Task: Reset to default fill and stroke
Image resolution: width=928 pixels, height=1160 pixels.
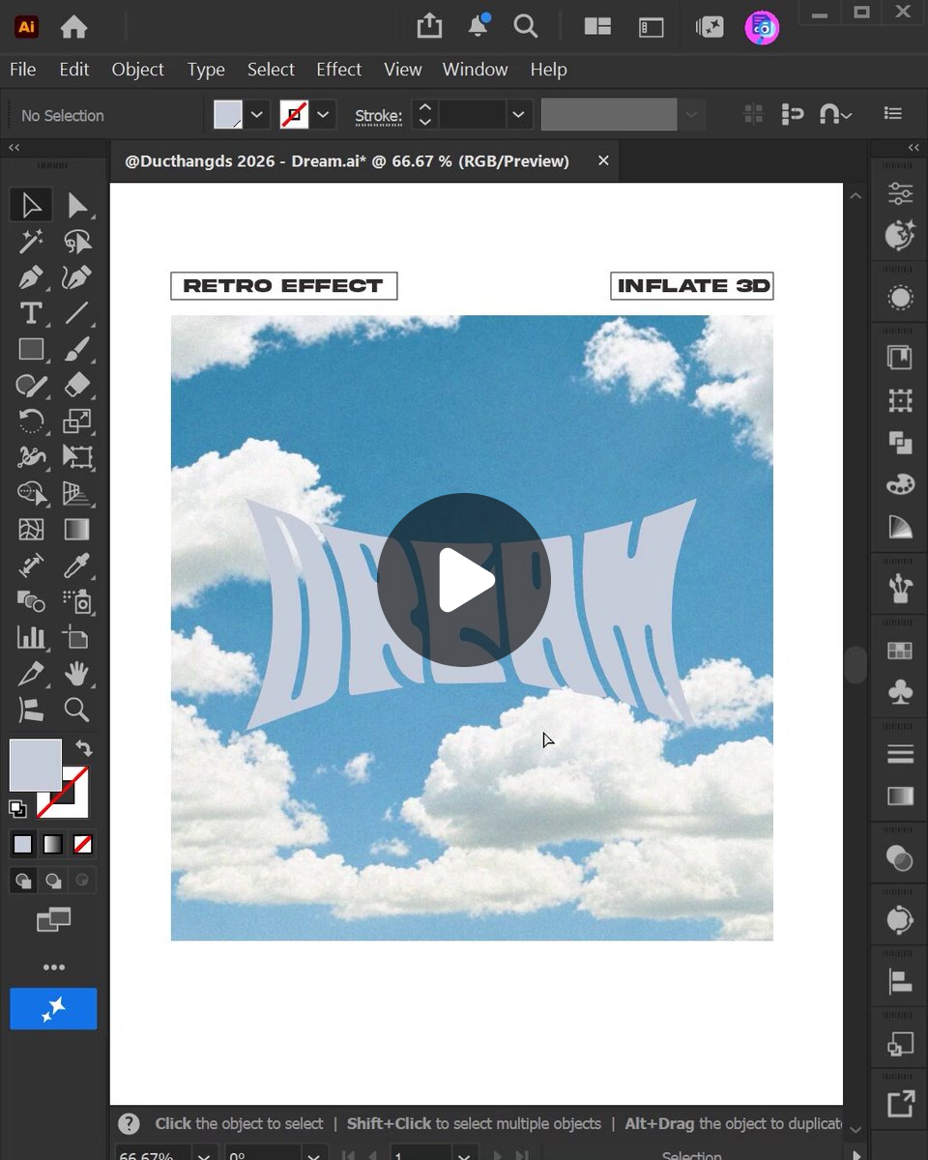Action: 17,808
